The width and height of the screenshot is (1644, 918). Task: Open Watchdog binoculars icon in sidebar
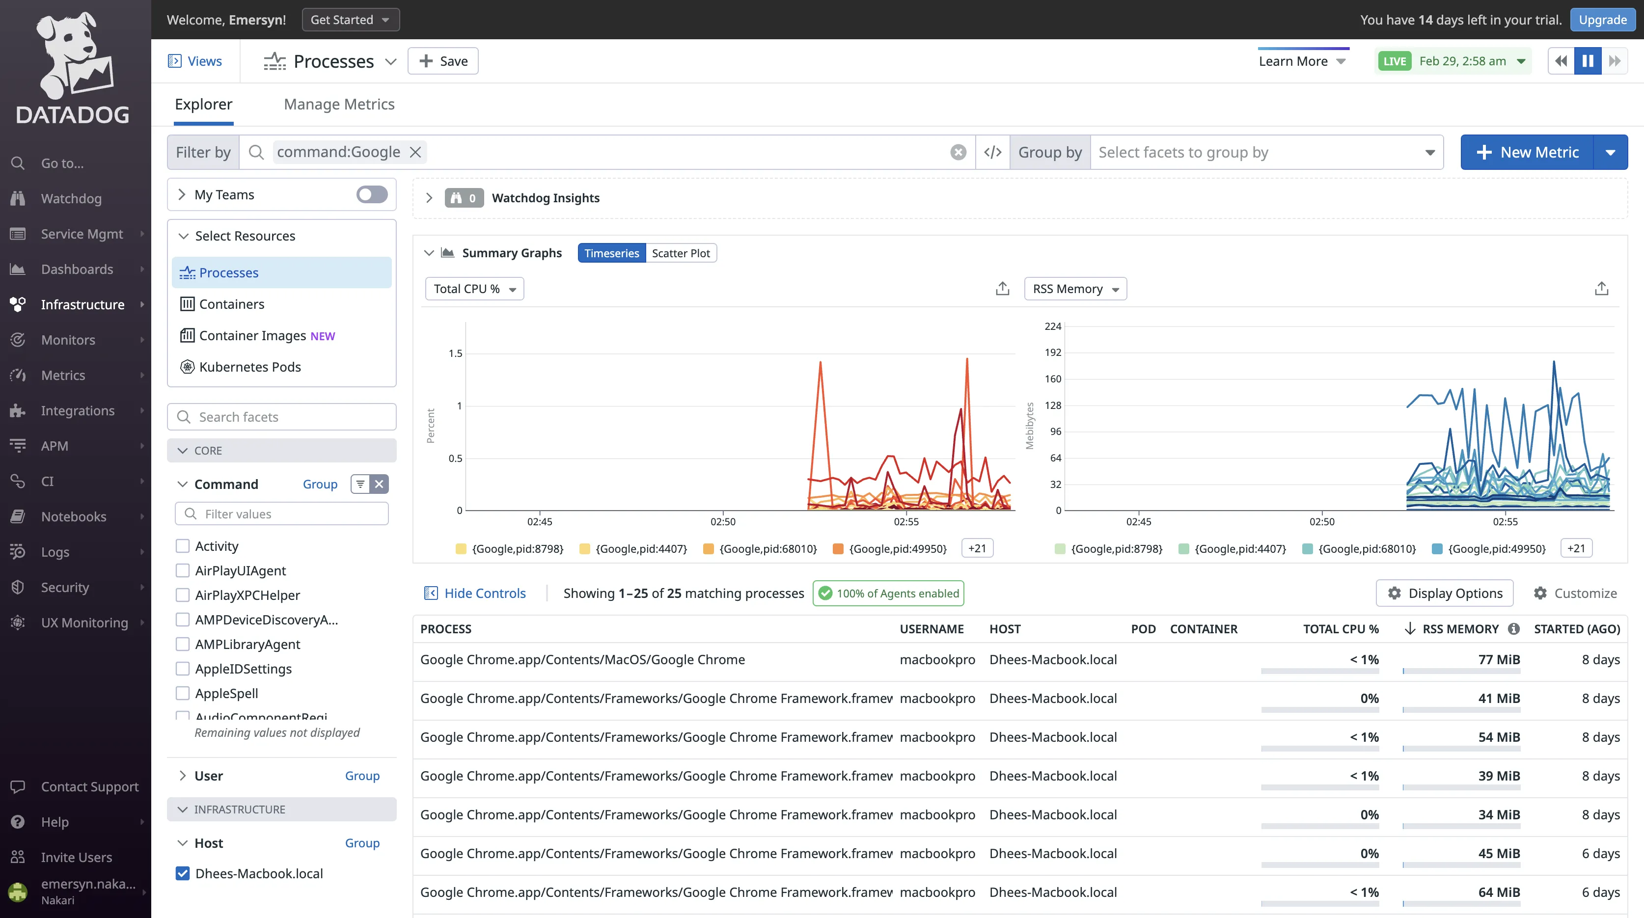[x=18, y=198]
